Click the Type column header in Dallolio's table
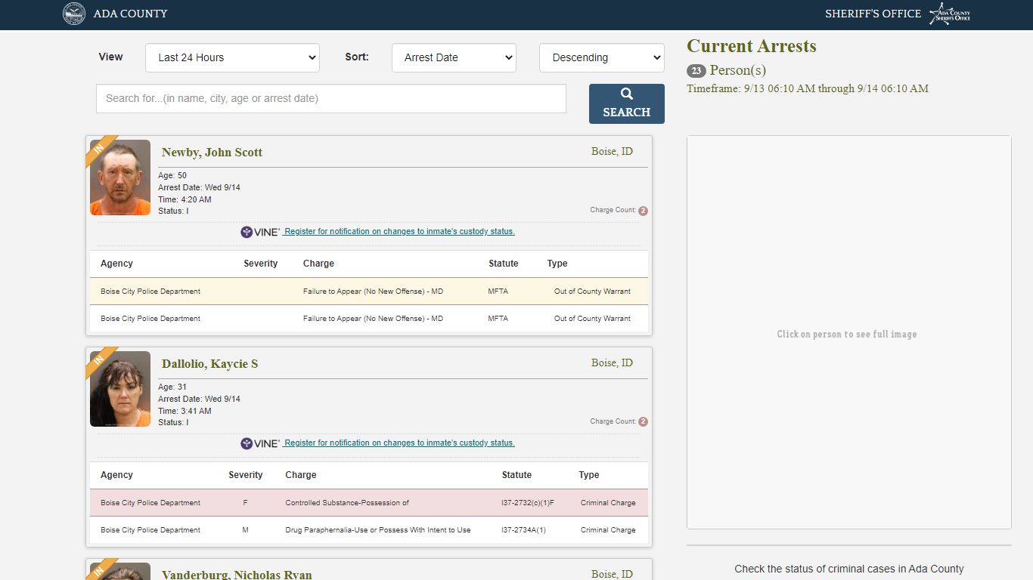 tap(589, 475)
